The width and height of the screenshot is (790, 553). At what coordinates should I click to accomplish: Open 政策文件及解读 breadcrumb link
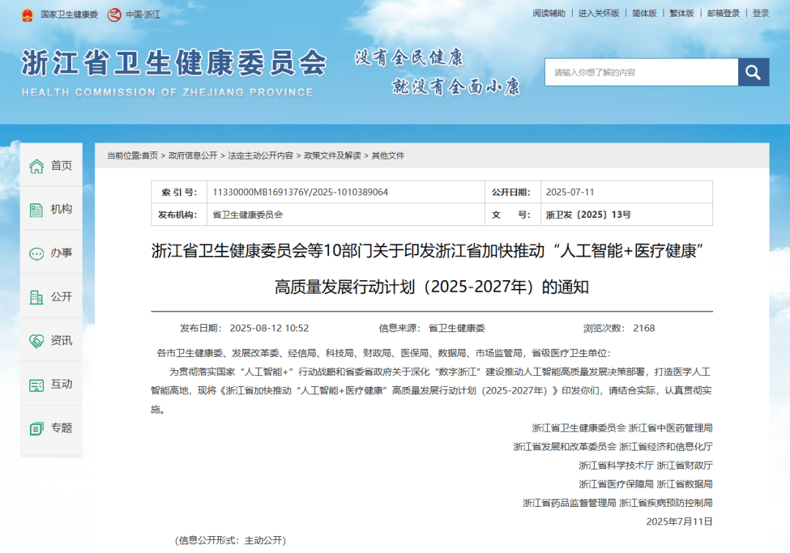point(333,156)
